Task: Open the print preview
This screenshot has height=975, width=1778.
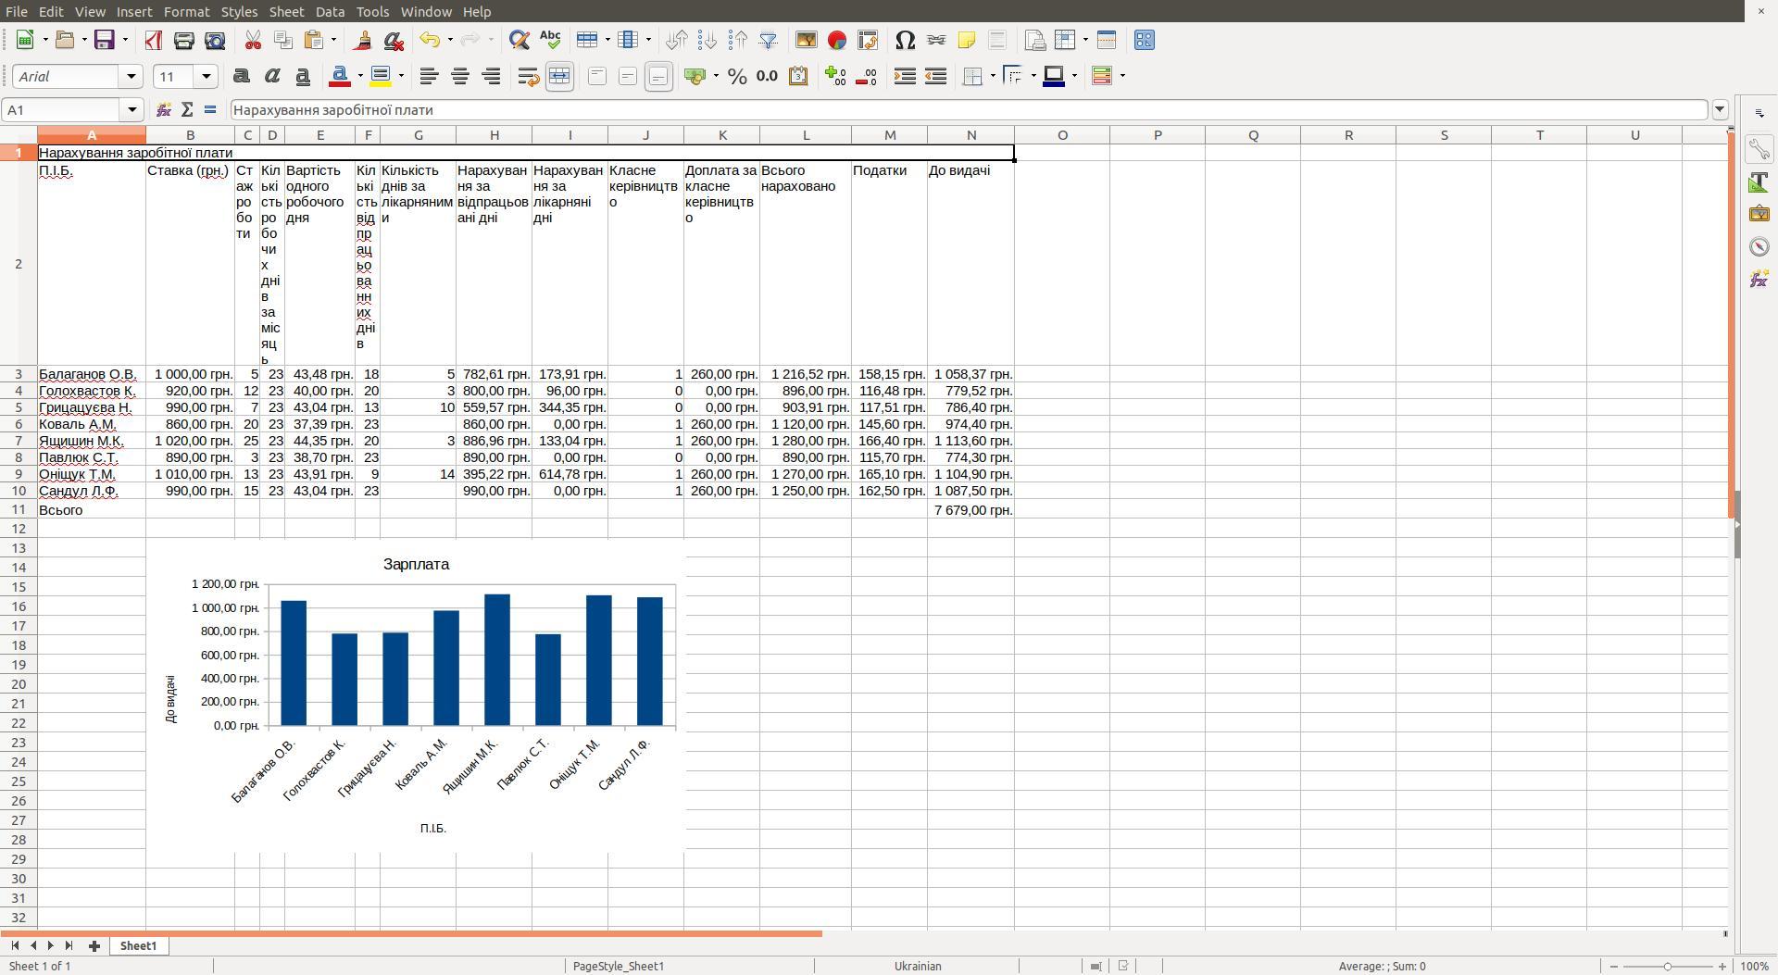Action: 215,40
